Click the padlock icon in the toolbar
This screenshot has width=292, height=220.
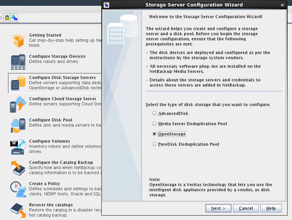pyautogui.click(x=7, y=17)
